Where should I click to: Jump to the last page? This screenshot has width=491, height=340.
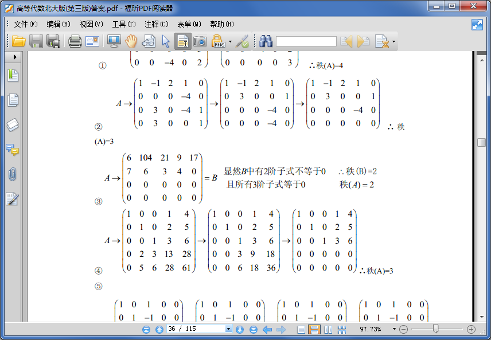pos(254,329)
